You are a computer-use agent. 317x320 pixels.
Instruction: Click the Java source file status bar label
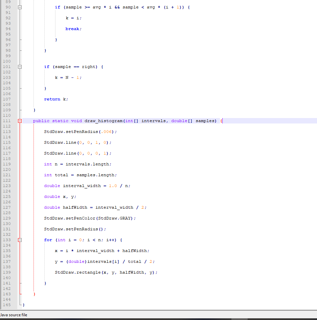click(14, 315)
